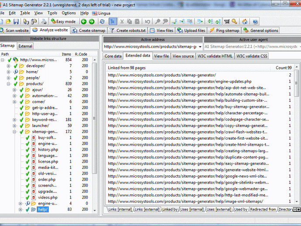This screenshot has width=301, height=226.
Task: Open the View files tab
Action: pos(162,31)
